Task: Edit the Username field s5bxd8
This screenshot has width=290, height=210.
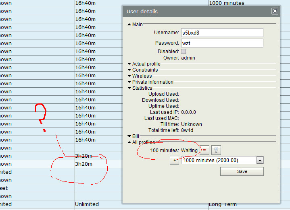Action: [x=222, y=33]
